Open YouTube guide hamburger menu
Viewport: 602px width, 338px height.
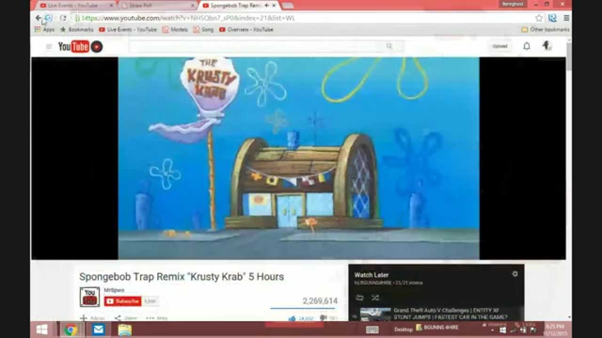point(49,46)
